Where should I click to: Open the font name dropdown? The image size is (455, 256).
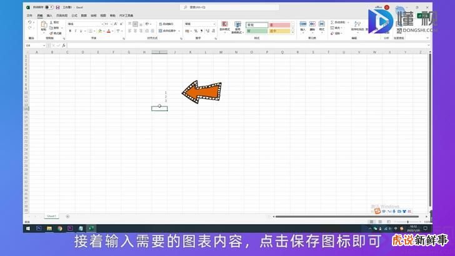pos(102,24)
